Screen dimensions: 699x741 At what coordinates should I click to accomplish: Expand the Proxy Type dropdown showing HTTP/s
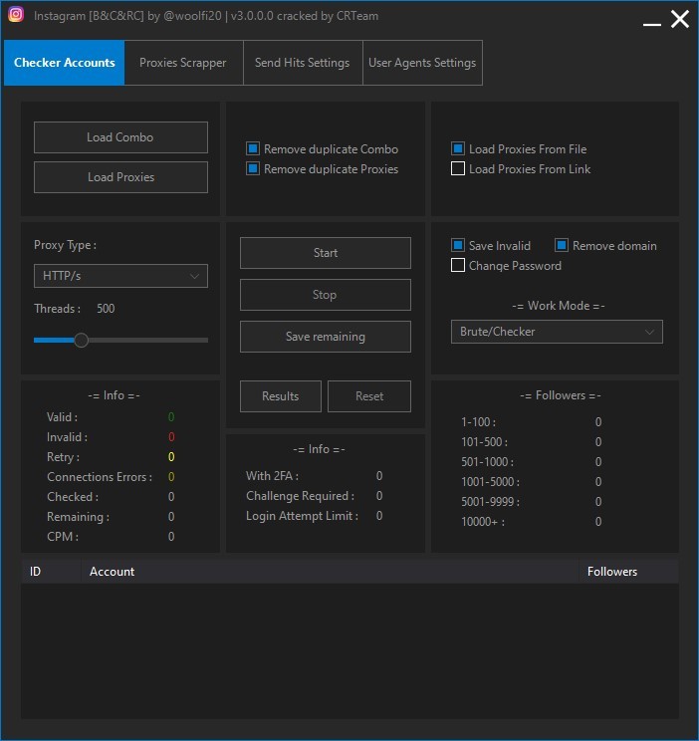tap(120, 276)
